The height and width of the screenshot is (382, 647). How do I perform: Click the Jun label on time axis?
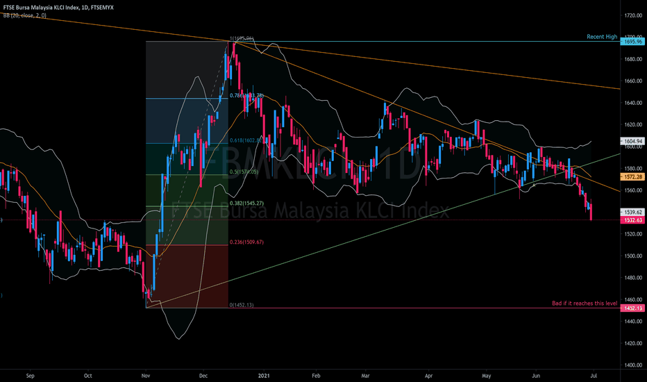click(536, 376)
